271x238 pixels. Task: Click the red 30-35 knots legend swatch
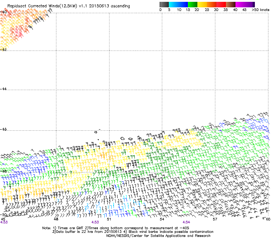(221, 4)
